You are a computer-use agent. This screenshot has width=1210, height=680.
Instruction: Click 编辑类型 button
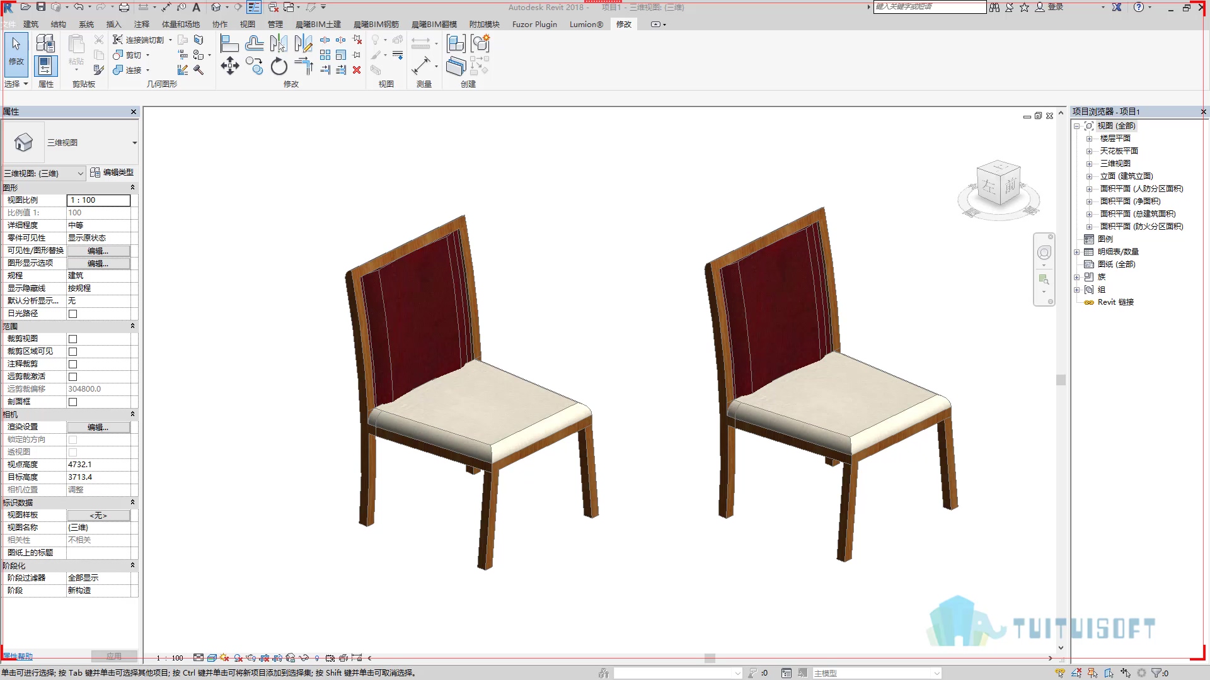[112, 173]
